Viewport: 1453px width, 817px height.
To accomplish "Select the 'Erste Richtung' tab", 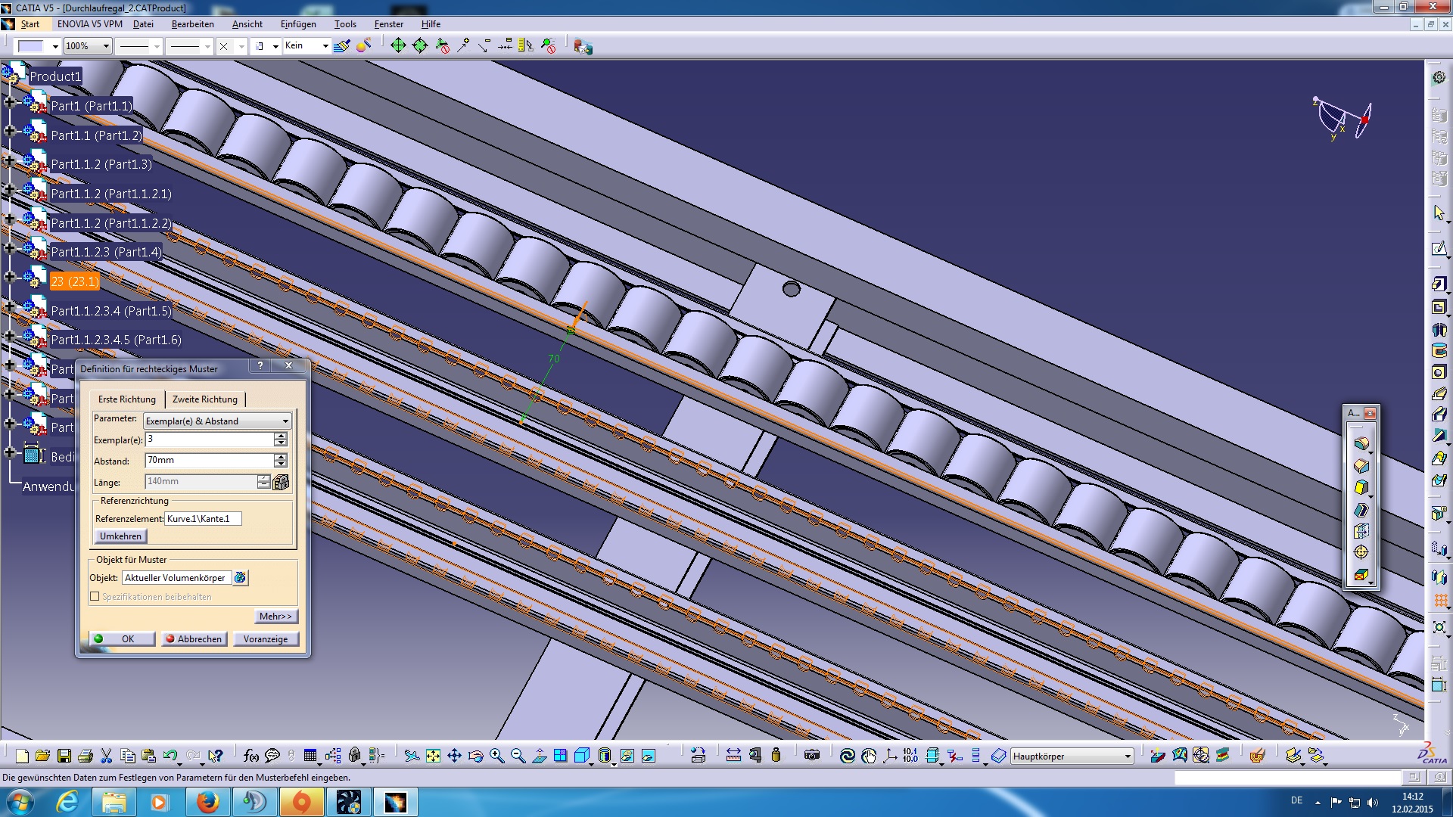I will (127, 399).
